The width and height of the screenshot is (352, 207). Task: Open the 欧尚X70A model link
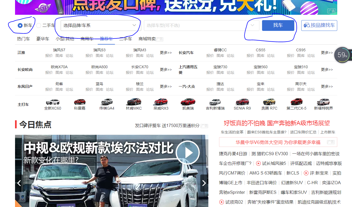59,67
